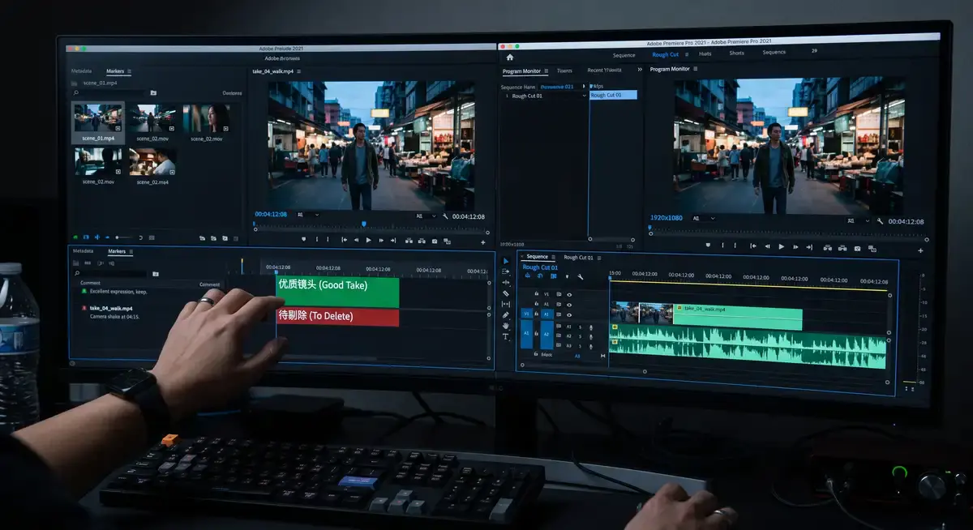Open wrench settings in Prelude monitor
This screenshot has width=973, height=530.
[x=445, y=216]
